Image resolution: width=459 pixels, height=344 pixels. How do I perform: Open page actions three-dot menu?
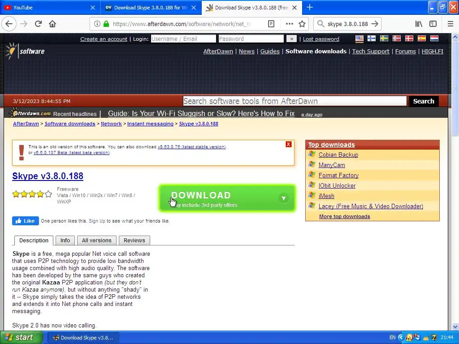pyautogui.click(x=289, y=24)
